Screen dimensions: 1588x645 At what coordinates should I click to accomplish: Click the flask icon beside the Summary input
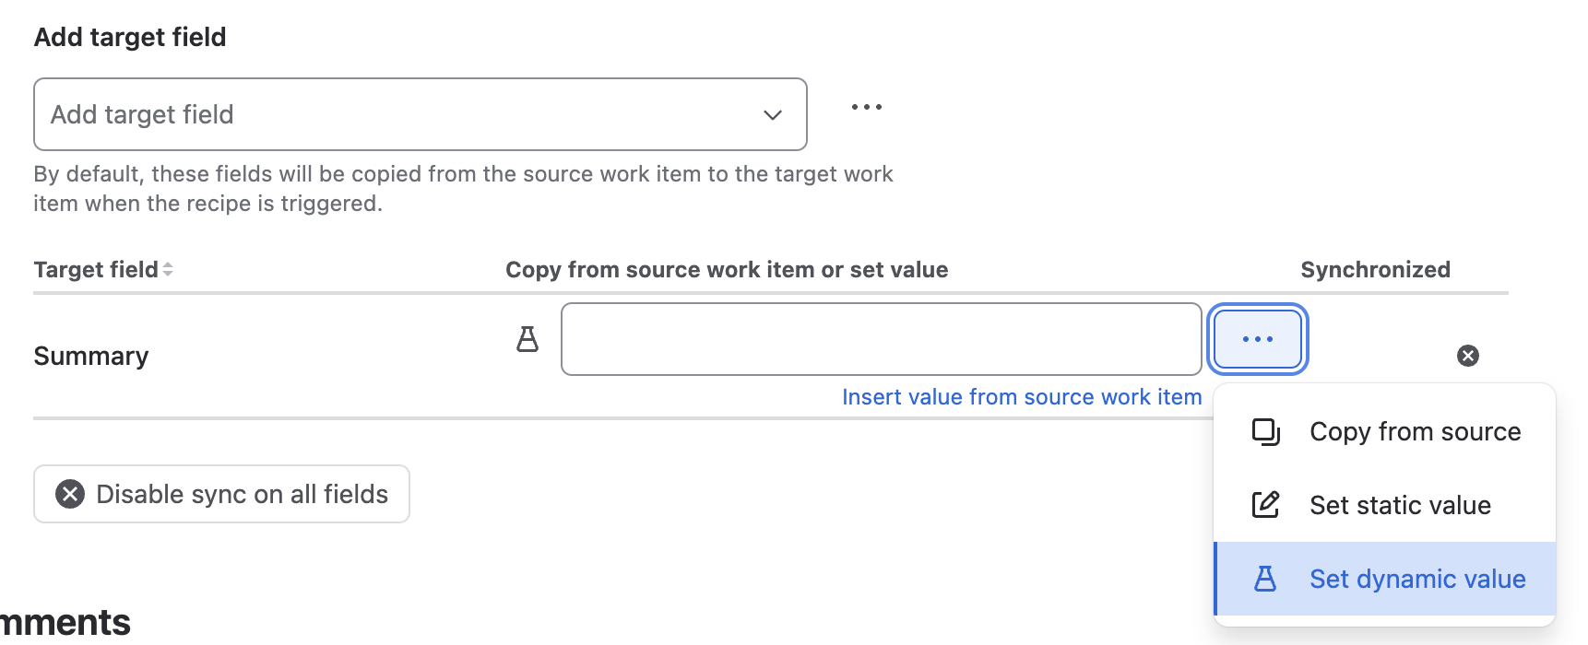click(527, 339)
